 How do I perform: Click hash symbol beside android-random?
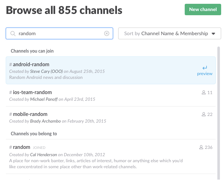tap(10, 65)
